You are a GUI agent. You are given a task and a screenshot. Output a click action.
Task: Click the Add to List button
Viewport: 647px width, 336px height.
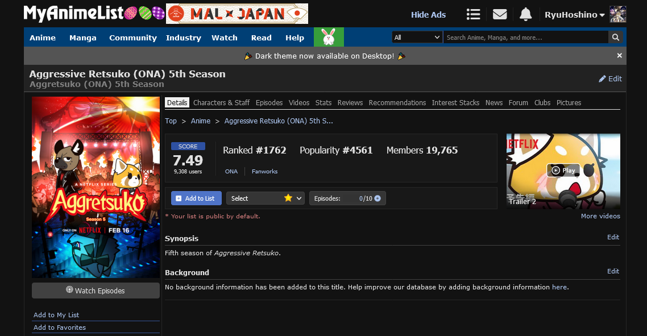click(x=196, y=198)
